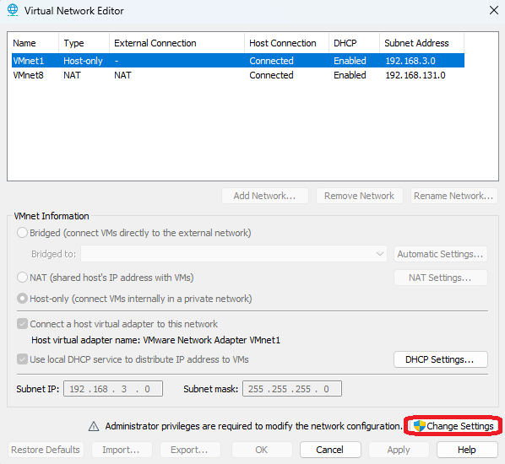Click subnet address 192.168.3.0 cell
Screen dimensions: 505x464
click(x=410, y=61)
